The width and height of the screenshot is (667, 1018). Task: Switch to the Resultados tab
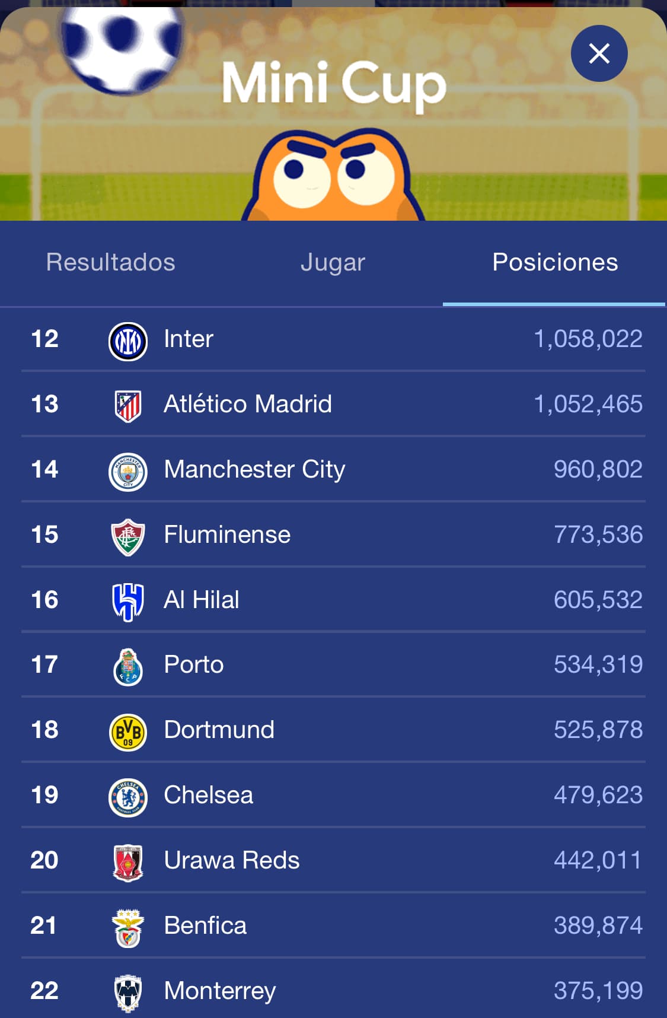coord(111,262)
